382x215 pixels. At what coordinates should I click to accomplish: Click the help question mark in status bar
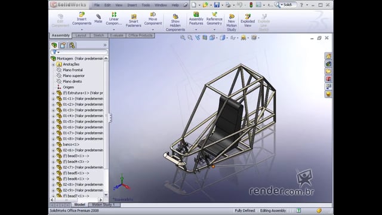click(x=298, y=210)
